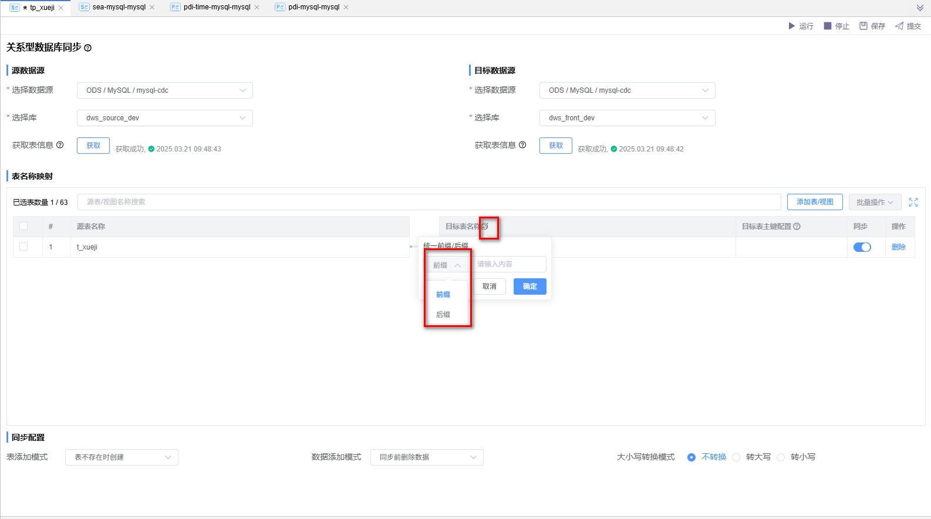The height and width of the screenshot is (519, 931).
Task: Choose 后缀 option in the dropdown list
Action: click(443, 315)
